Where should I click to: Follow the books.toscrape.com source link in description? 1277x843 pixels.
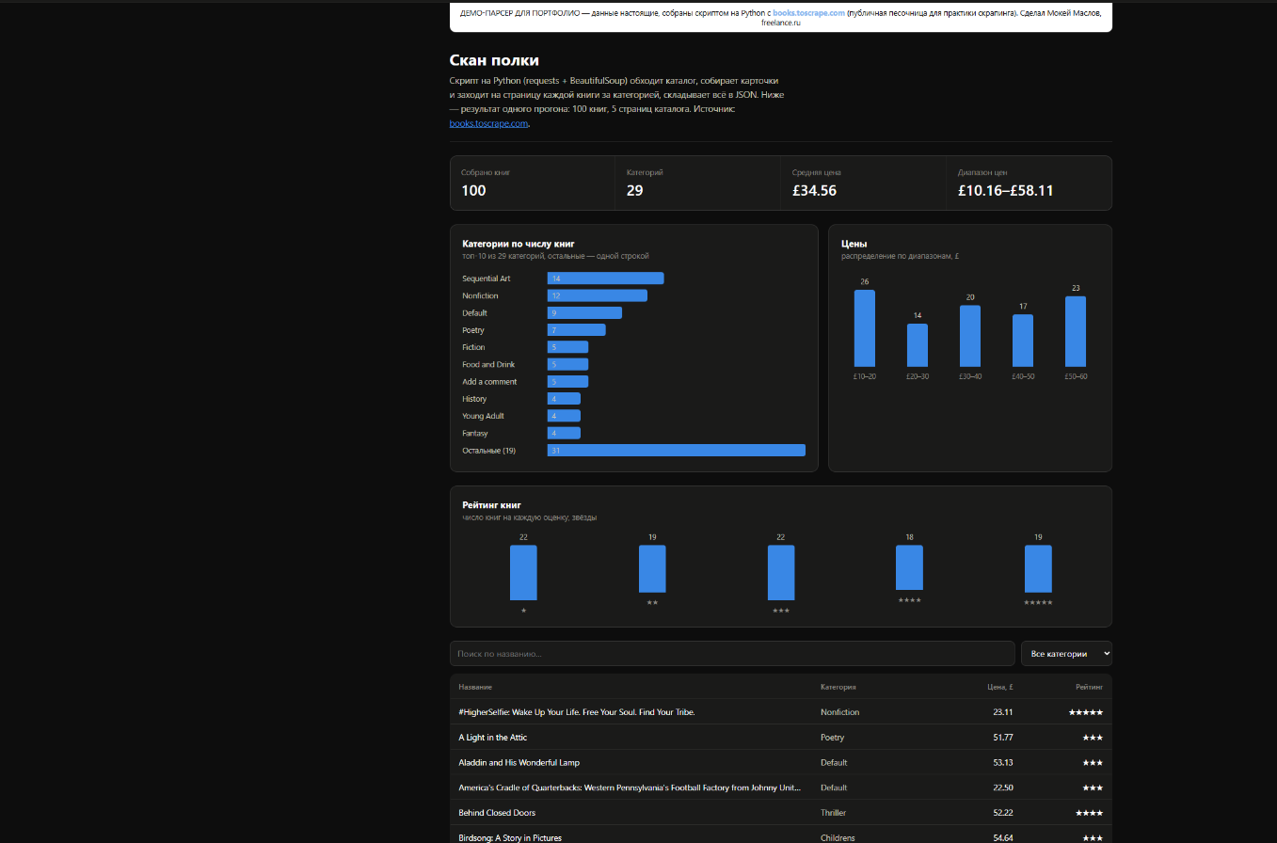[x=488, y=123]
